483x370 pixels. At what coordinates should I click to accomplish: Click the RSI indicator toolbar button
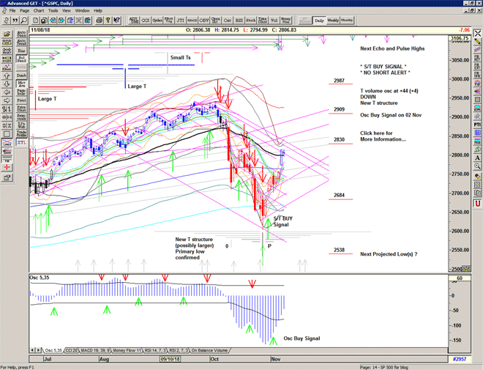[239, 21]
